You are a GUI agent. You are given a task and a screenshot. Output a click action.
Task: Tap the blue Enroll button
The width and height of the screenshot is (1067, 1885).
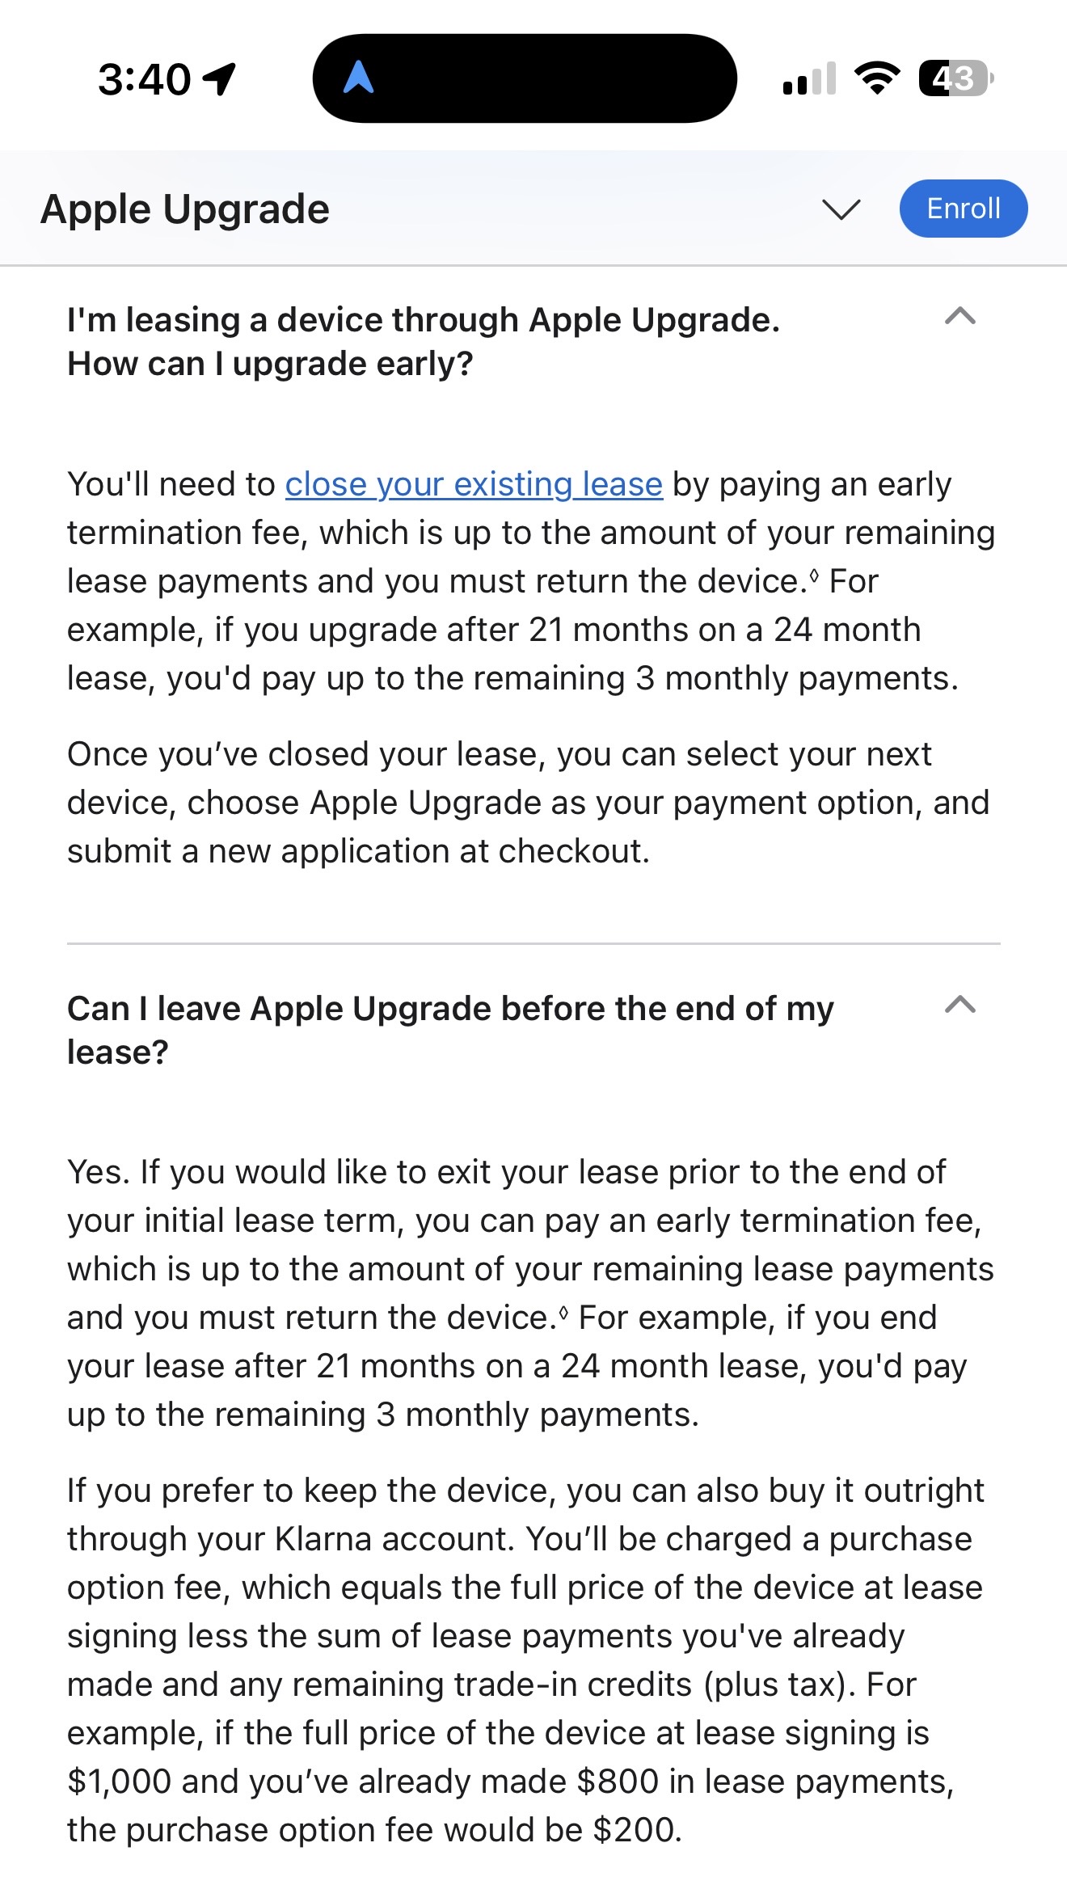(x=963, y=209)
